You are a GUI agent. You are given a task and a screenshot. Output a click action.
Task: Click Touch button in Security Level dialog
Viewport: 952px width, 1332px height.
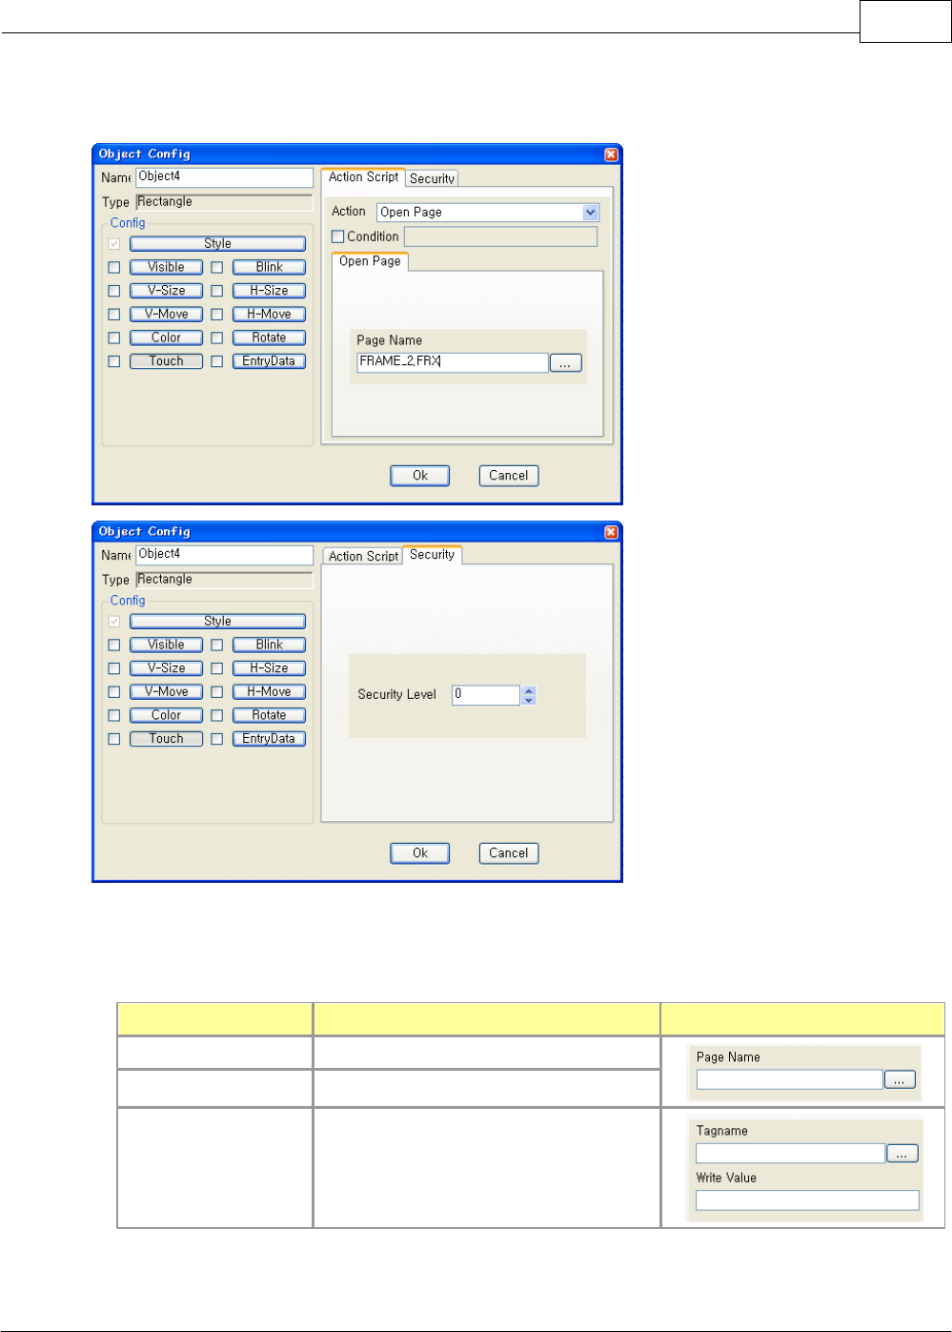pos(166,739)
